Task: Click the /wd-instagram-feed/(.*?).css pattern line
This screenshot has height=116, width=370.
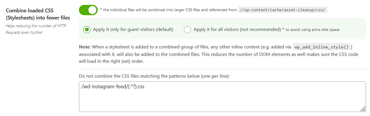Action: pyautogui.click(x=113, y=87)
